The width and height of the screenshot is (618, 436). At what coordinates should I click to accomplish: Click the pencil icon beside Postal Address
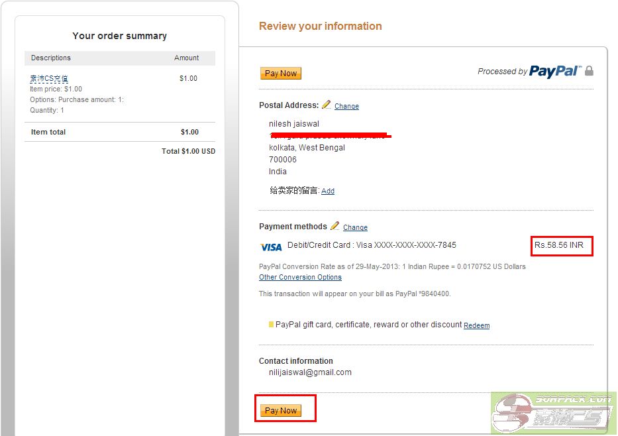click(x=326, y=105)
